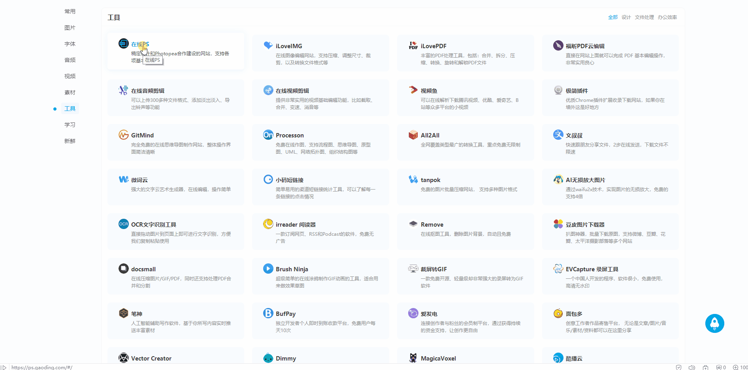Select the active 工具 sidebar item
Viewport: 748px width, 370px height.
(x=70, y=109)
